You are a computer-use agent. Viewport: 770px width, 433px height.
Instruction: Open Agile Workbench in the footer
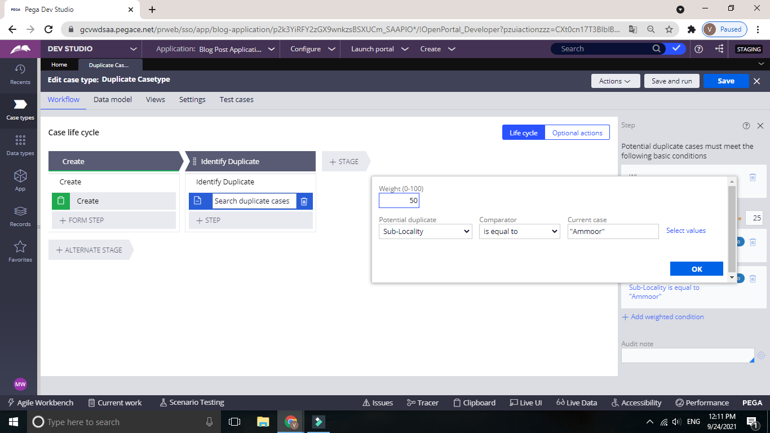click(41, 403)
